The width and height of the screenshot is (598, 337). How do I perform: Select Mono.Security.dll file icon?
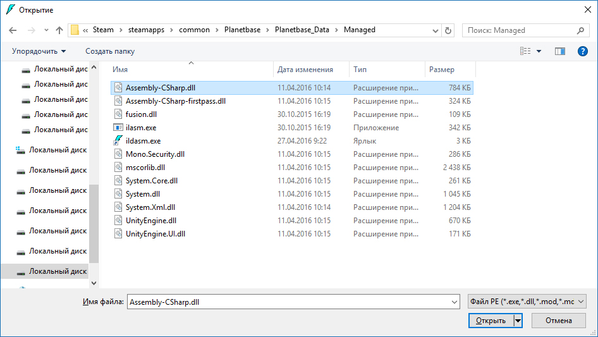(x=119, y=154)
